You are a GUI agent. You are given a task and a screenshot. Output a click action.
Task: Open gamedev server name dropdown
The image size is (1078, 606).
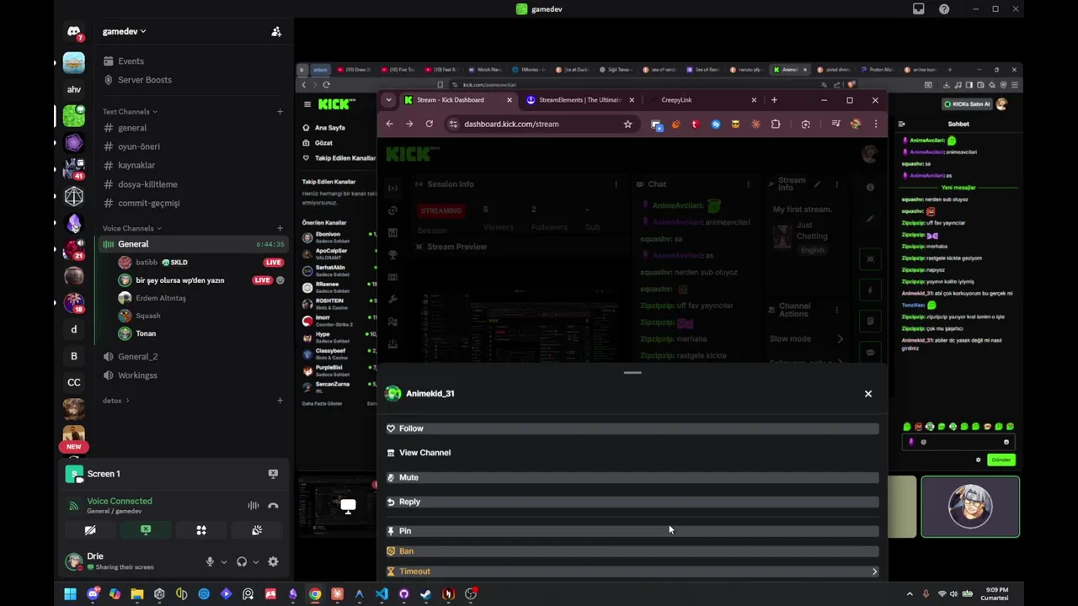click(125, 31)
